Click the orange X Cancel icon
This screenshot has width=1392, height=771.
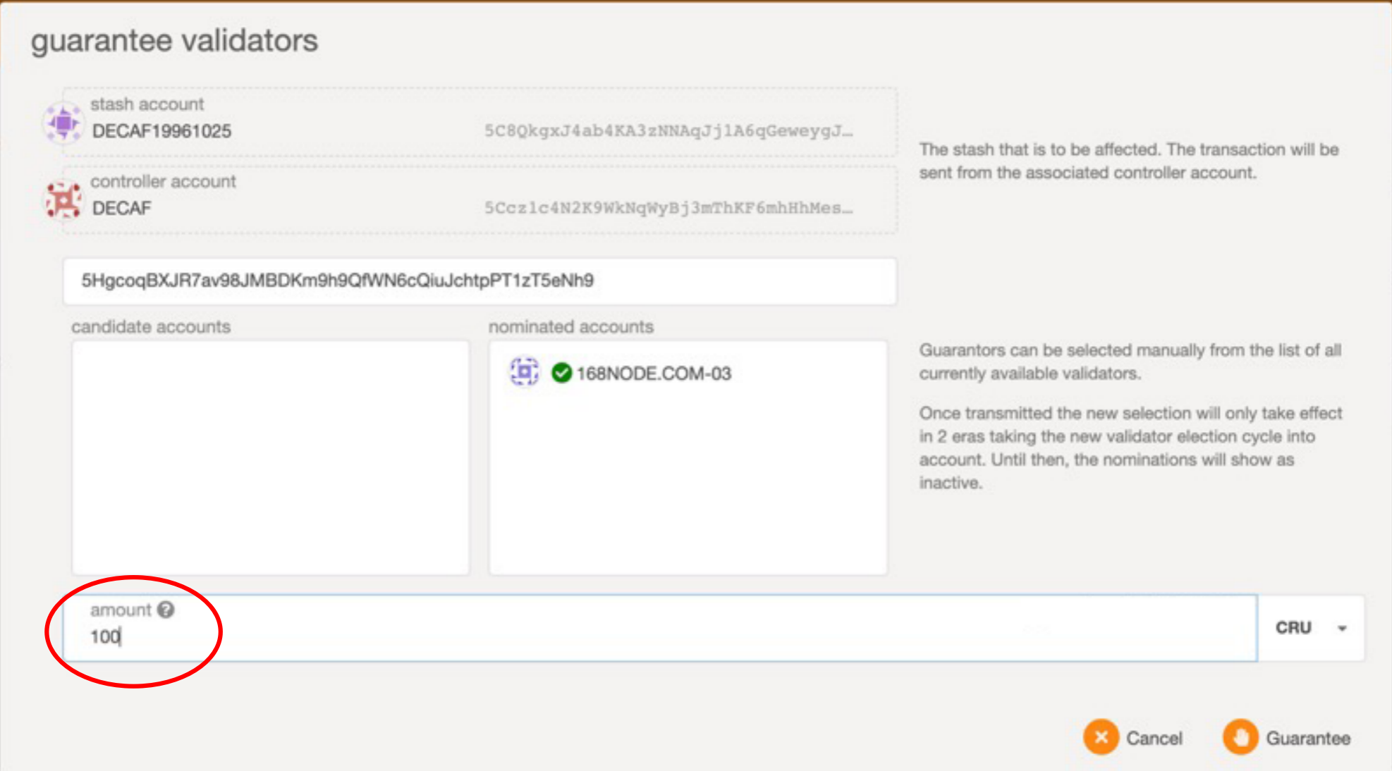[1101, 738]
